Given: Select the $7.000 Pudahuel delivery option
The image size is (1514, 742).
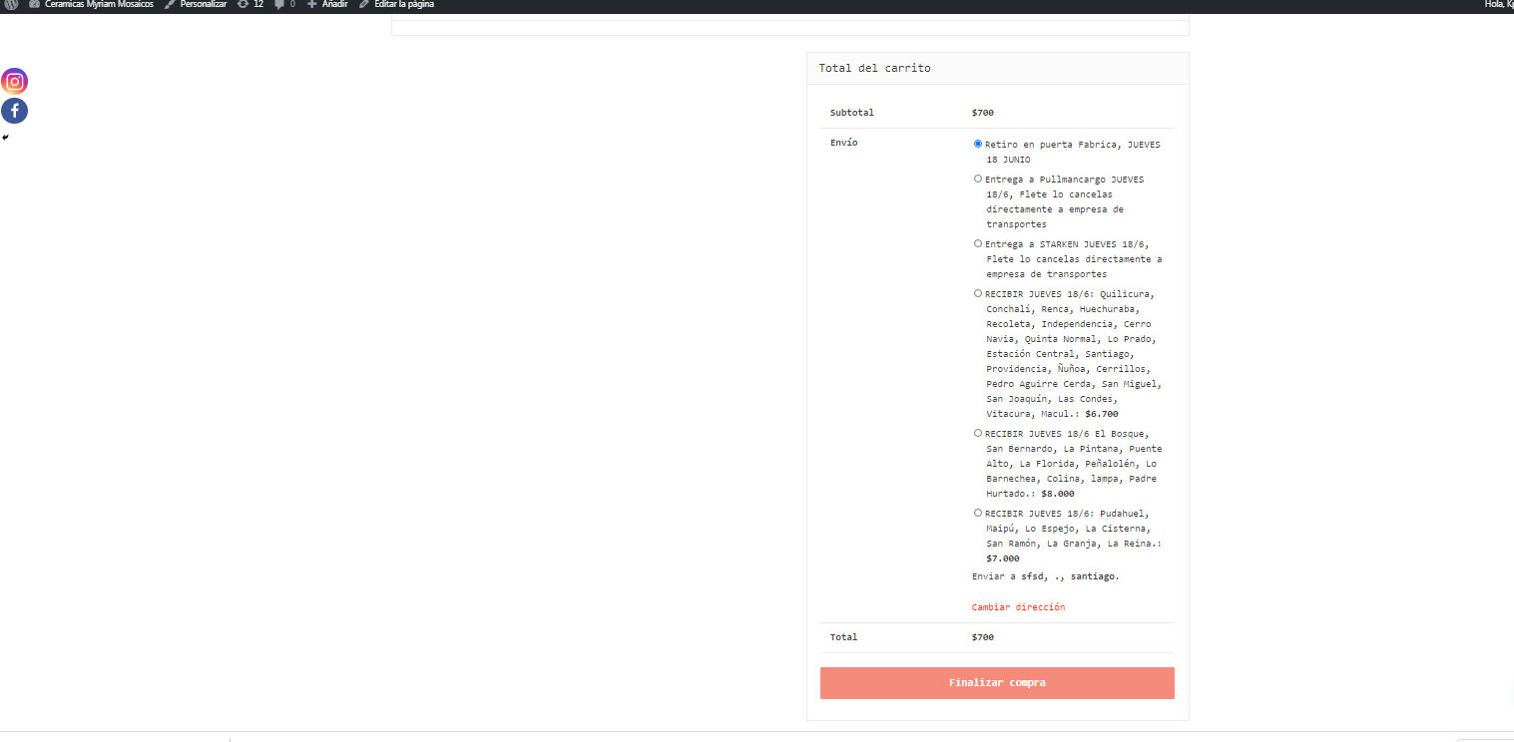Looking at the screenshot, I should click(978, 513).
